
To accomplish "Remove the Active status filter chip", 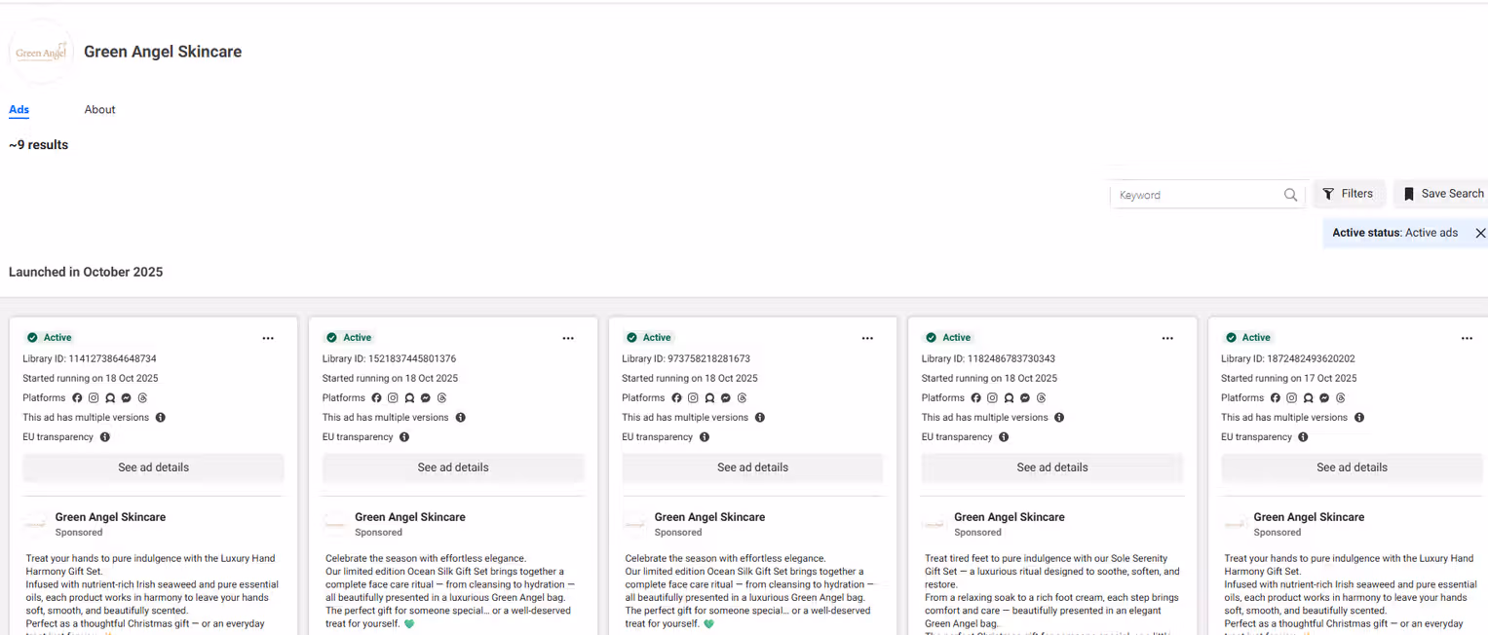I will pyautogui.click(x=1480, y=234).
